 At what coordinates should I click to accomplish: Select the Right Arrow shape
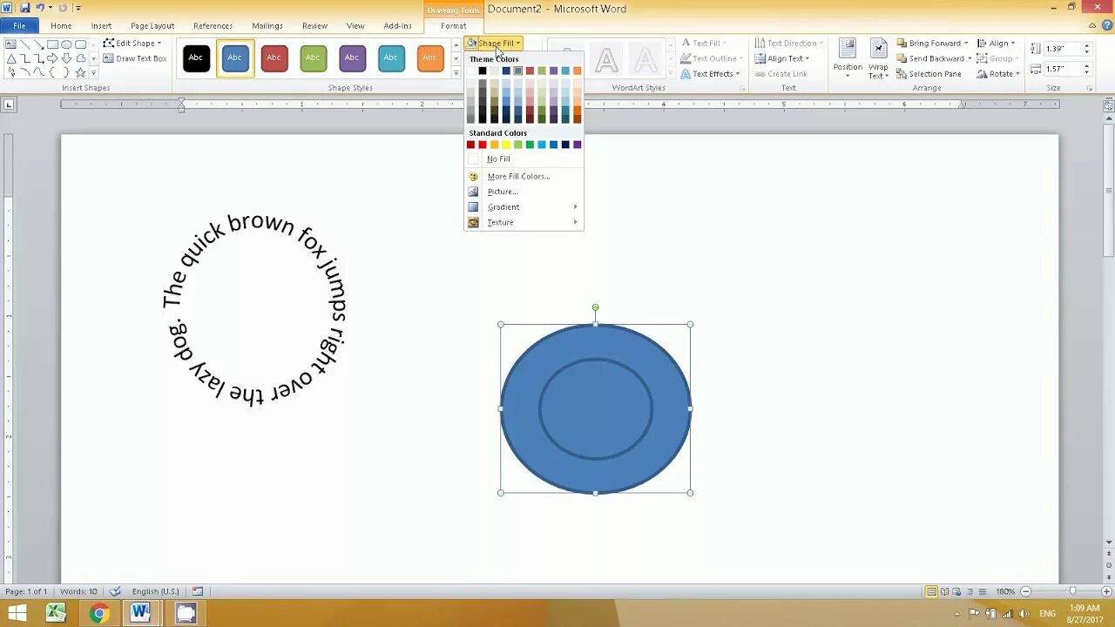pyautogui.click(x=53, y=58)
